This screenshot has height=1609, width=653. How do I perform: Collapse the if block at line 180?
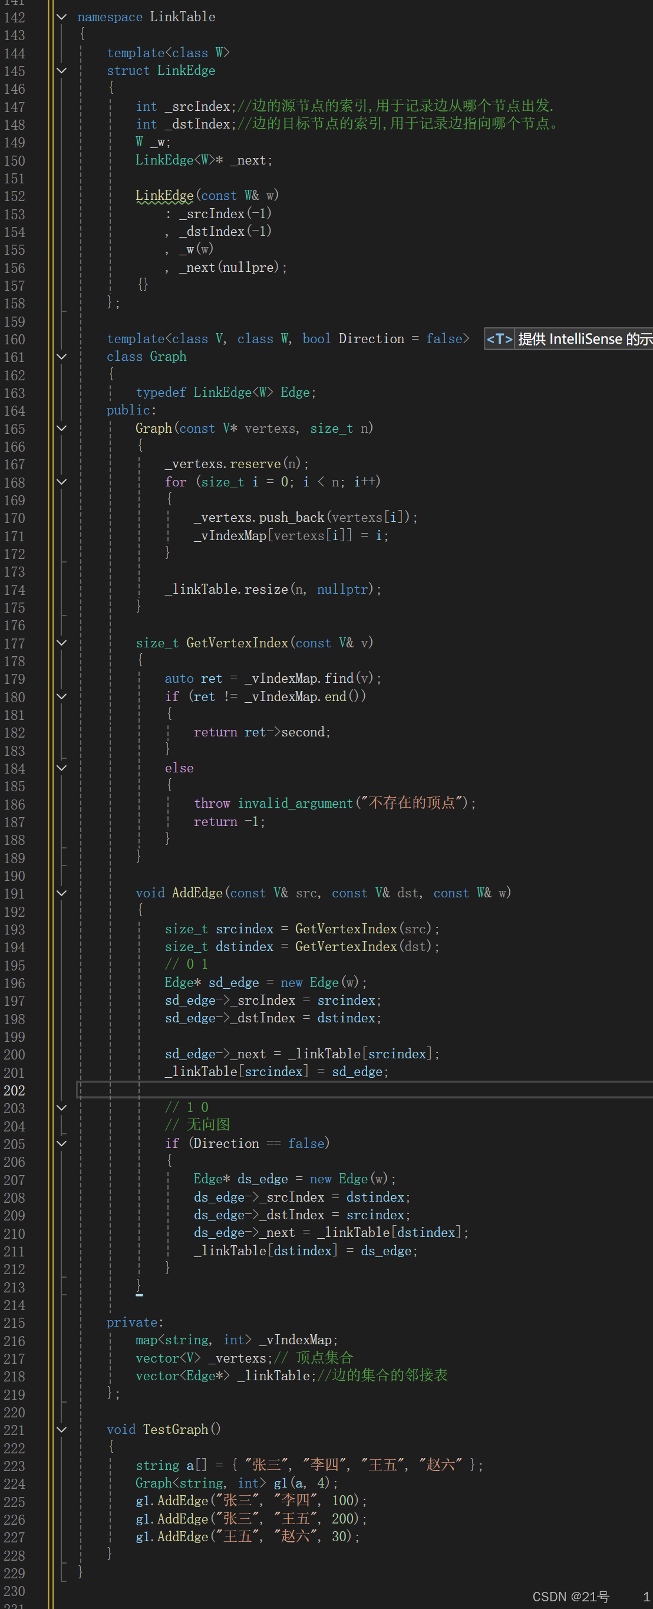coord(62,696)
